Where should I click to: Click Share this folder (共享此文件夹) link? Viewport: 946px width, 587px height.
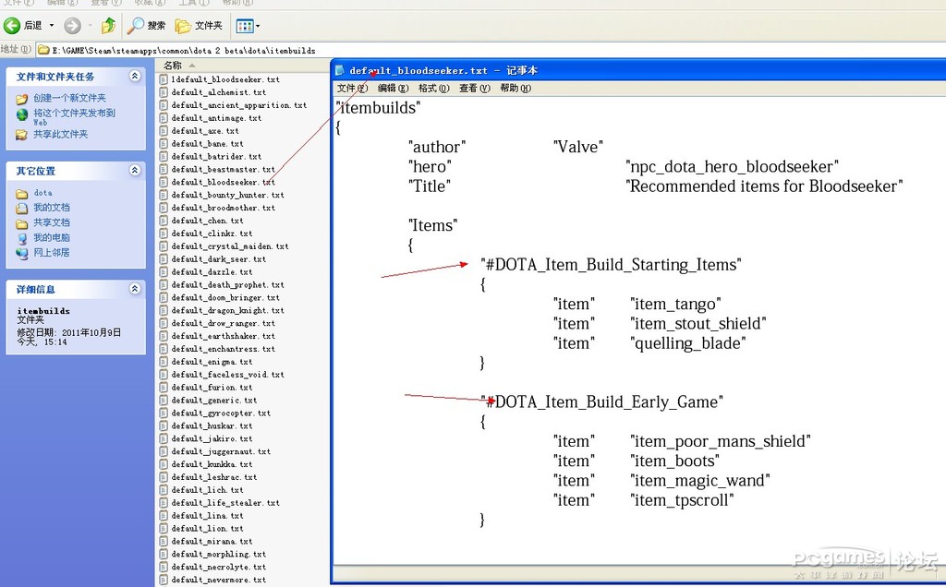(x=60, y=135)
